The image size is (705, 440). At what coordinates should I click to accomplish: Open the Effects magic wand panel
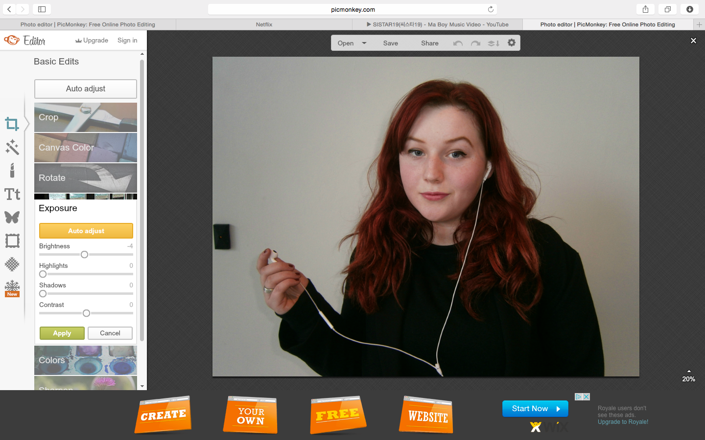pos(12,147)
